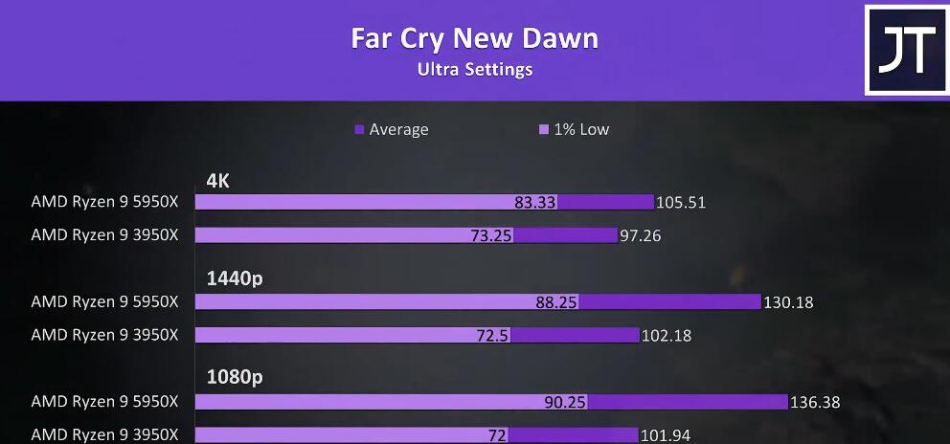The height and width of the screenshot is (444, 950).
Task: Click the 4K Ryzen 9 3950X label
Action: click(x=104, y=234)
